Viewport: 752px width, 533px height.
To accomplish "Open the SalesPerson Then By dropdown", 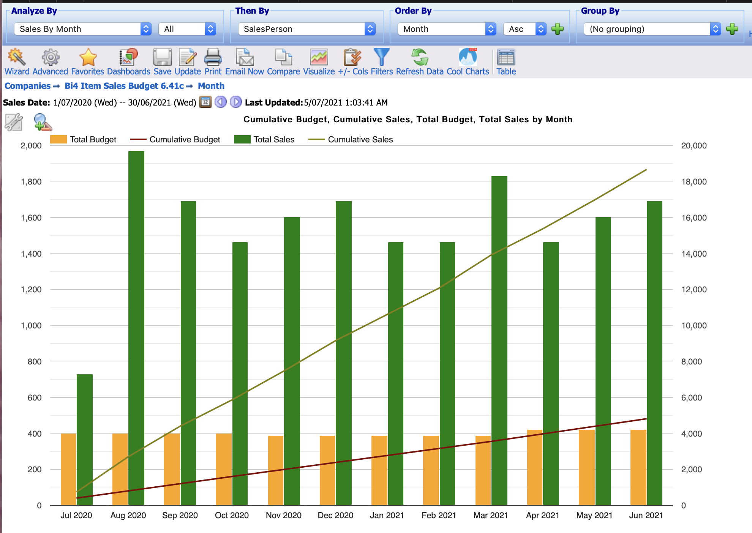I will 307,29.
